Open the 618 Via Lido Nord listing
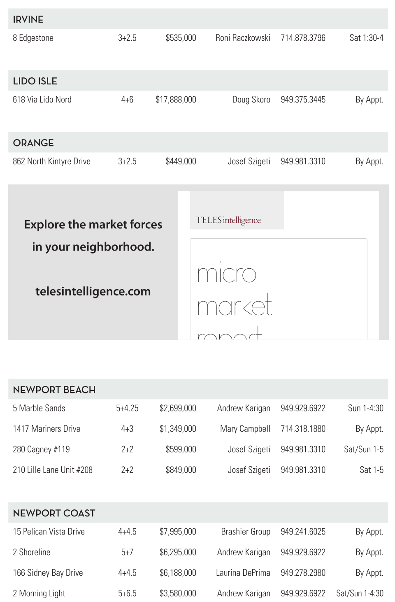 [42, 100]
